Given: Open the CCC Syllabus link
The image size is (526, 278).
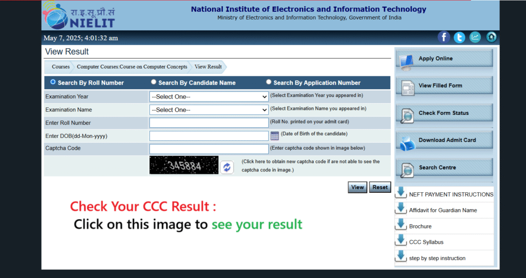Looking at the screenshot, I should pyautogui.click(x=426, y=242).
